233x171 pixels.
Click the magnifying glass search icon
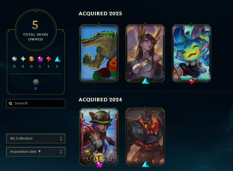click(x=11, y=103)
